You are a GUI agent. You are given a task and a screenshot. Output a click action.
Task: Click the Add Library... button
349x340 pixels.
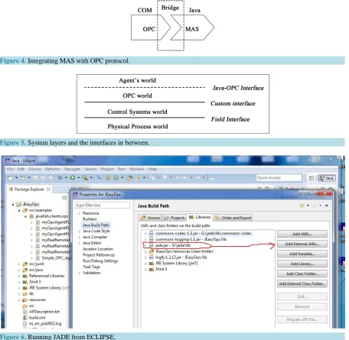coord(302,264)
